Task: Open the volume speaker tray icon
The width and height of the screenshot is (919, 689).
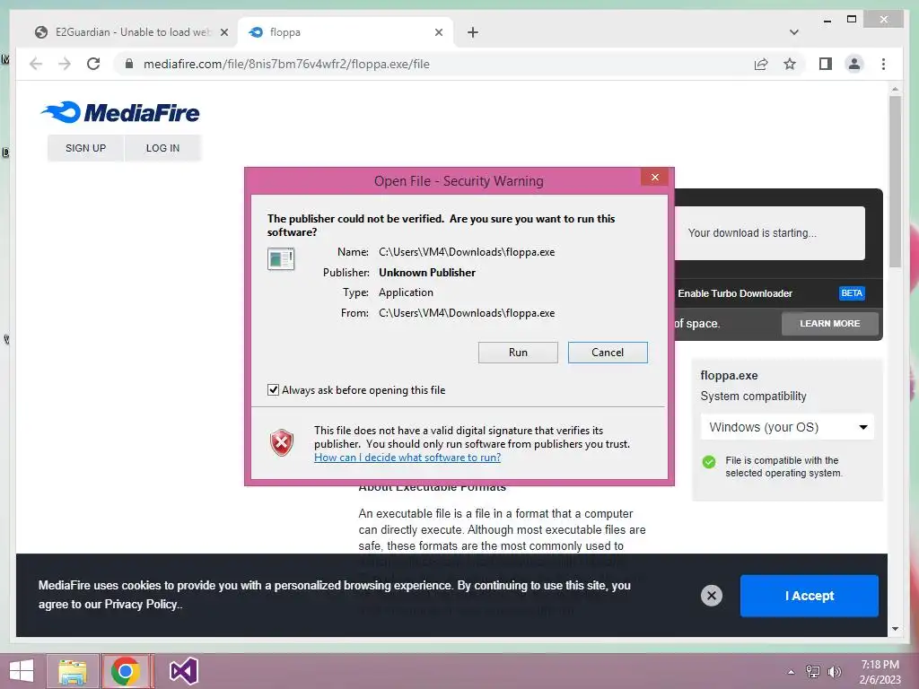Action: 834,672
